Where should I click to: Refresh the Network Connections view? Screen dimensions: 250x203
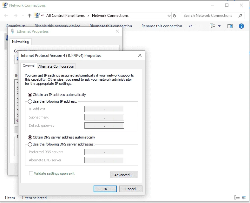coord(174,16)
